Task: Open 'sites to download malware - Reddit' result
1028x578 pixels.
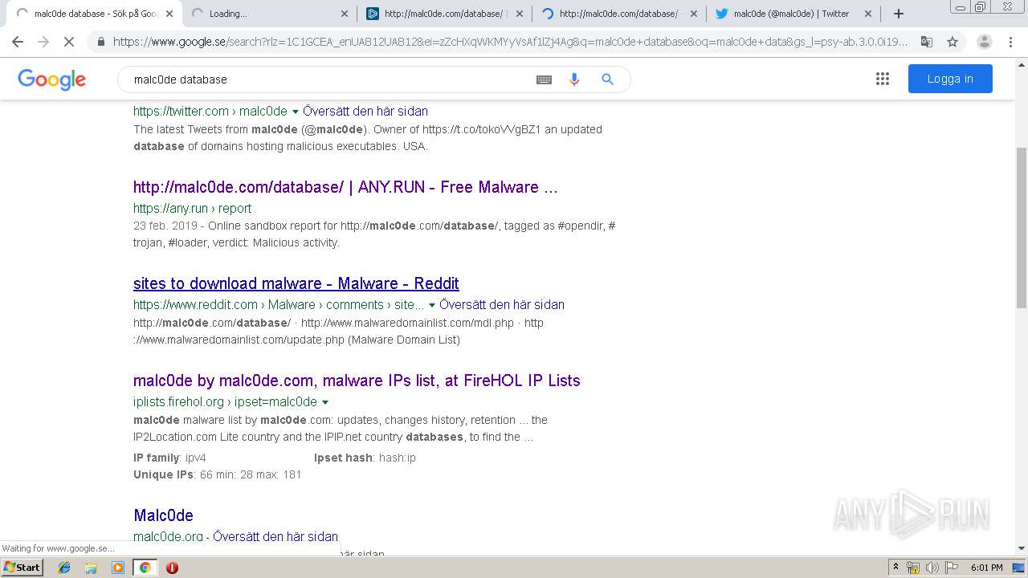Action: click(x=296, y=283)
